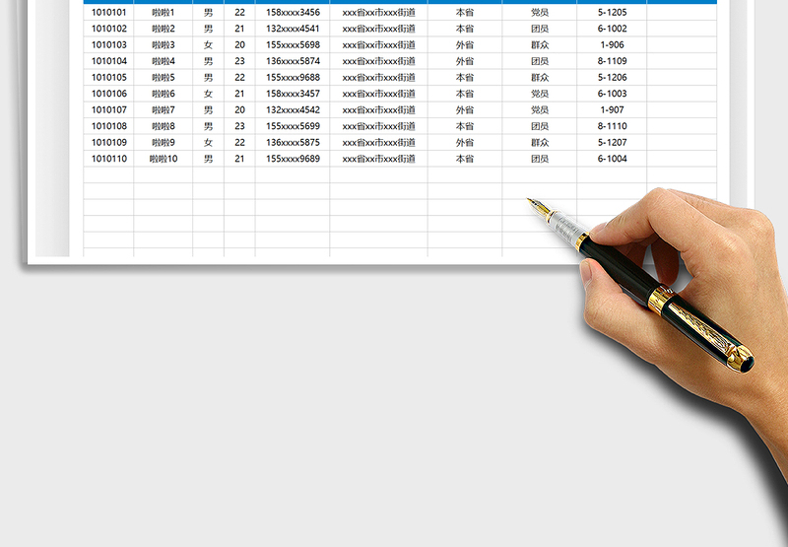The height and width of the screenshot is (547, 788).
Task: Click the name cell 啦啦9
Action: point(164,142)
